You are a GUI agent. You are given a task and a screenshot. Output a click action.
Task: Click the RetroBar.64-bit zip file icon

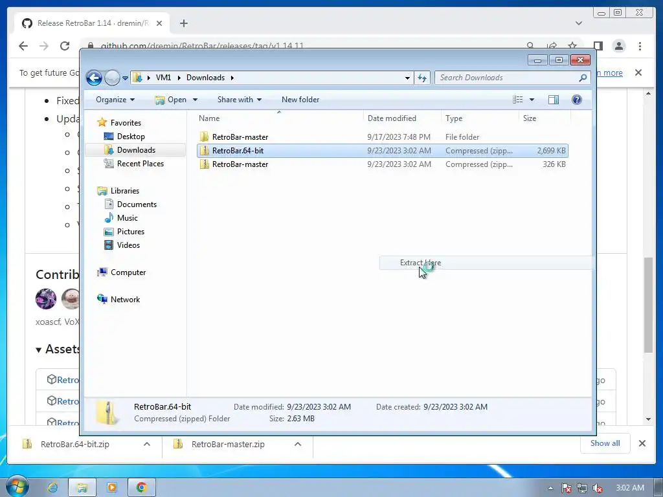(x=205, y=150)
